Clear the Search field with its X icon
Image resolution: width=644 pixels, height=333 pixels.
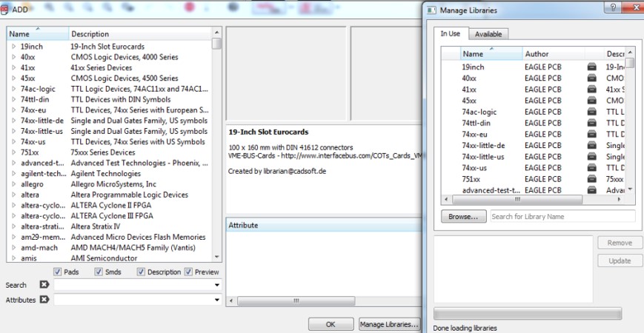tap(44, 285)
